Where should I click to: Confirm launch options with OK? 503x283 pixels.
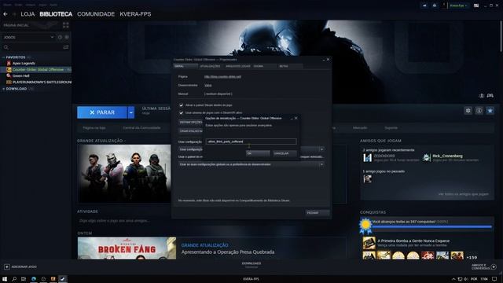tap(258, 153)
